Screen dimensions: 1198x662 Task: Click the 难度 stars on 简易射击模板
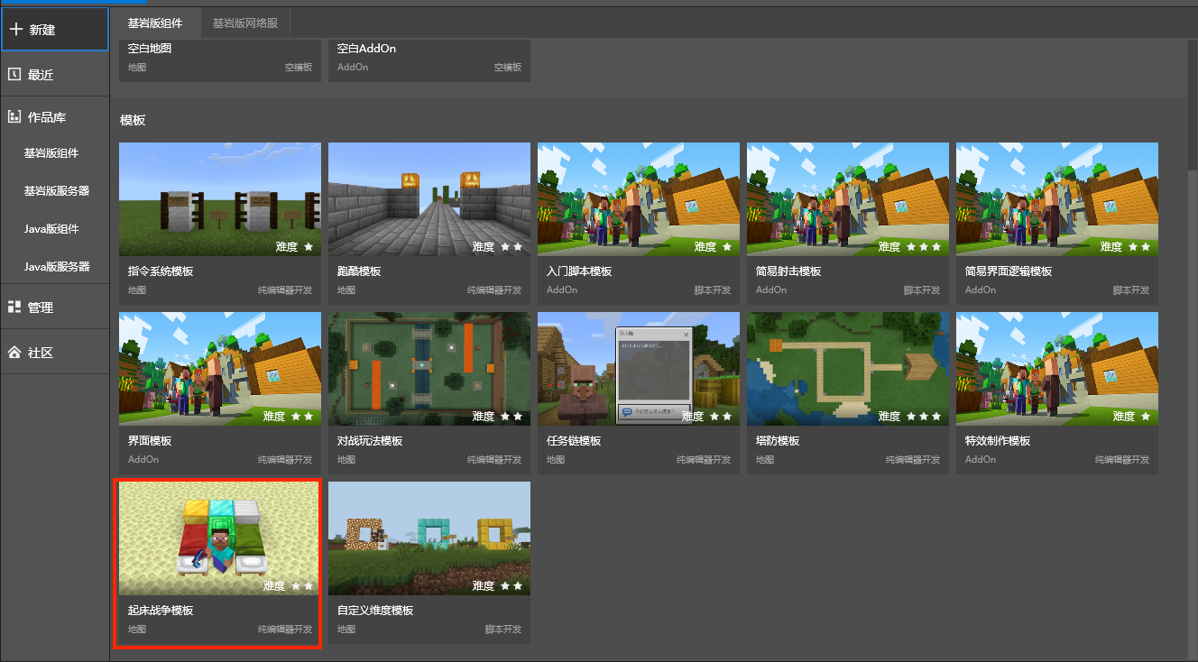coord(923,246)
